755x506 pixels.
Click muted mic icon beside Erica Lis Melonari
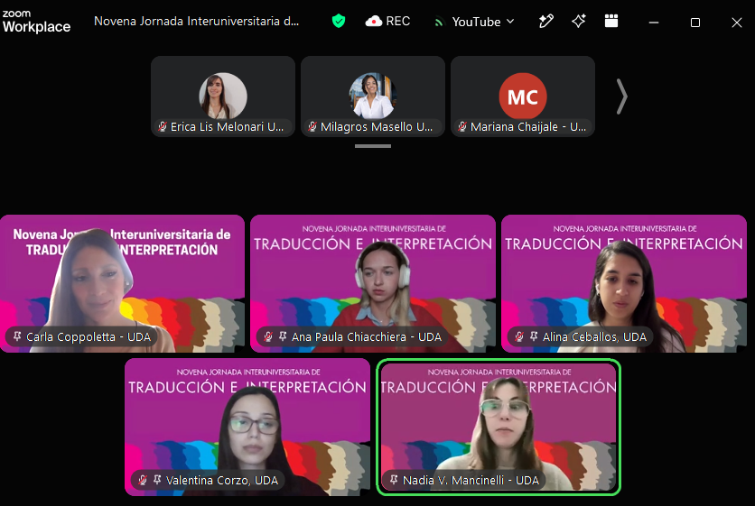163,126
